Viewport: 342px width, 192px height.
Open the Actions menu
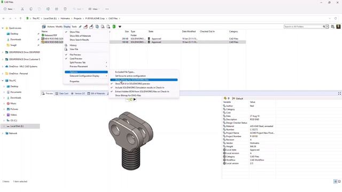[51, 27]
